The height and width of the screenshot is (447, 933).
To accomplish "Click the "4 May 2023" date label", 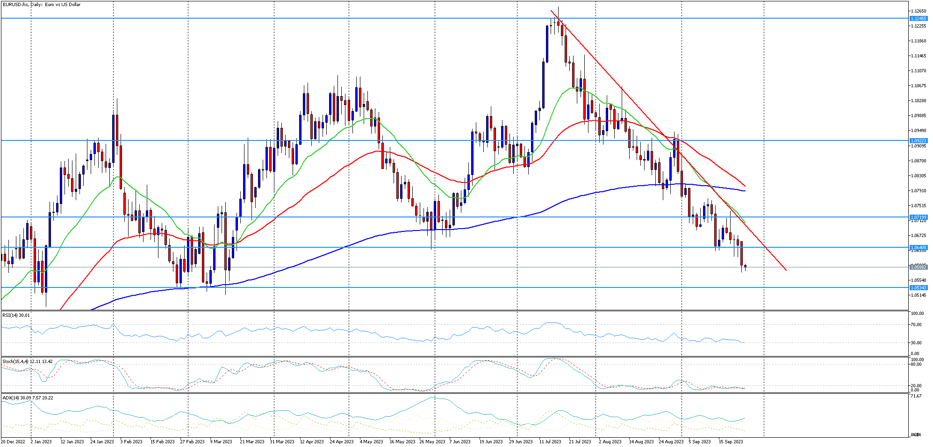I will [x=372, y=442].
